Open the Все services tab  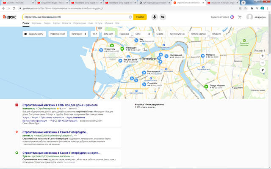click(x=117, y=23)
